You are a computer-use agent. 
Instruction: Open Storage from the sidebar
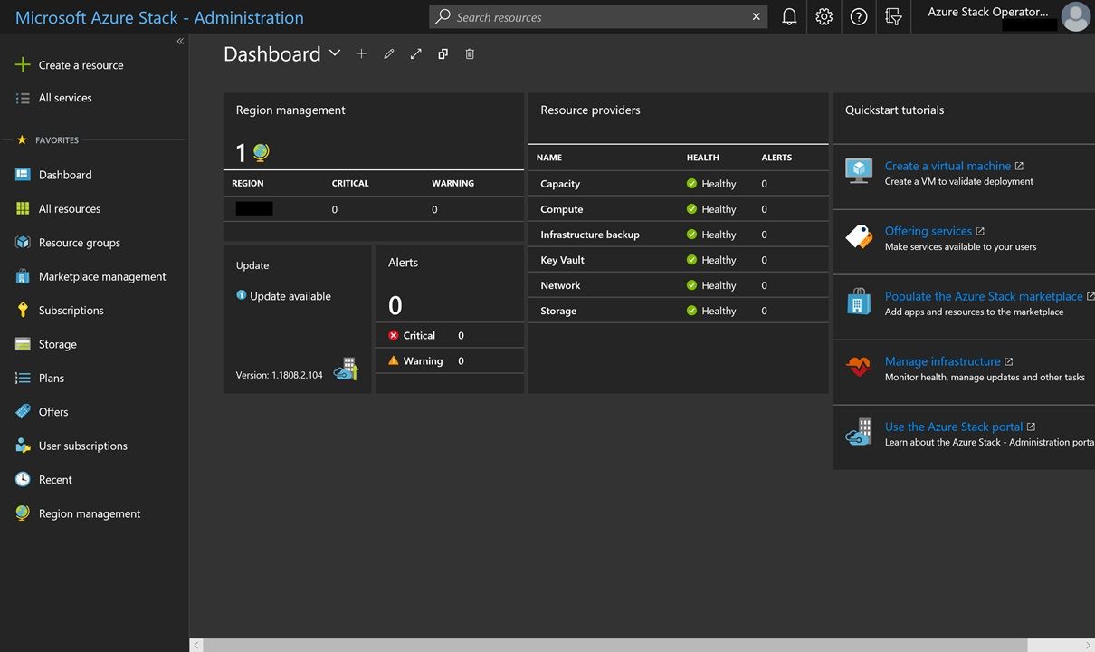click(55, 343)
